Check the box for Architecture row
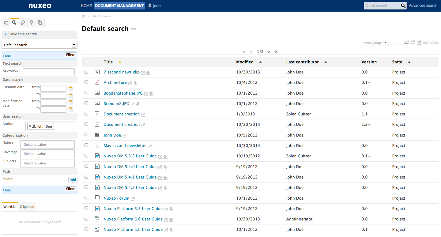 pos(86,82)
